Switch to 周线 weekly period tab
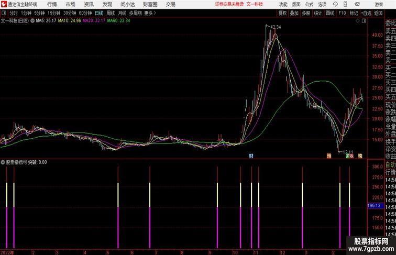 click(111, 13)
